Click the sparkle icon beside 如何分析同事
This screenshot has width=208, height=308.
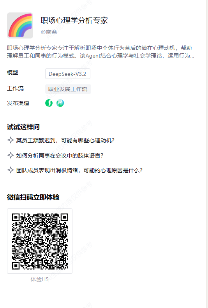click(11, 155)
